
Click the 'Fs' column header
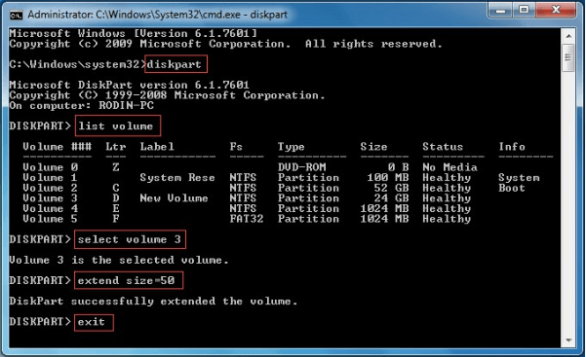236,147
